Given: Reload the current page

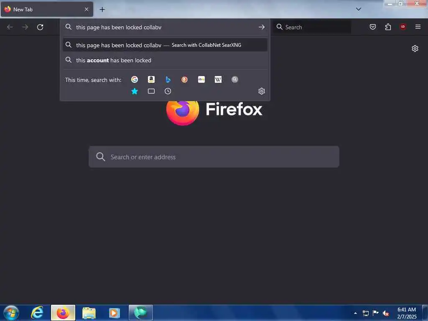Looking at the screenshot, I should [40, 27].
